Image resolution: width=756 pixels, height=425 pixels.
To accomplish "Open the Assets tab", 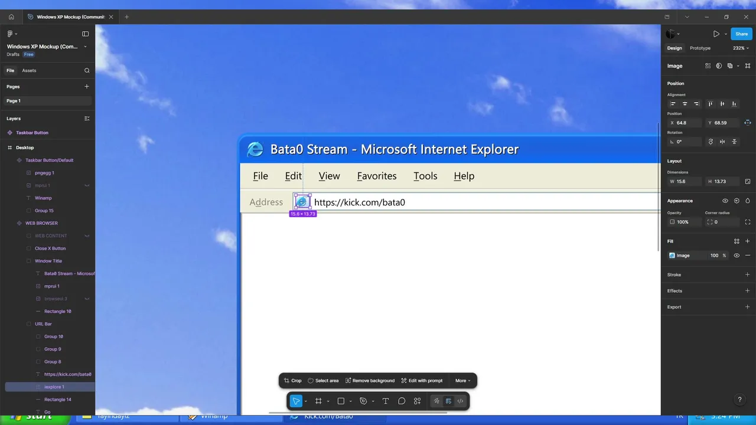I will [x=29, y=70].
